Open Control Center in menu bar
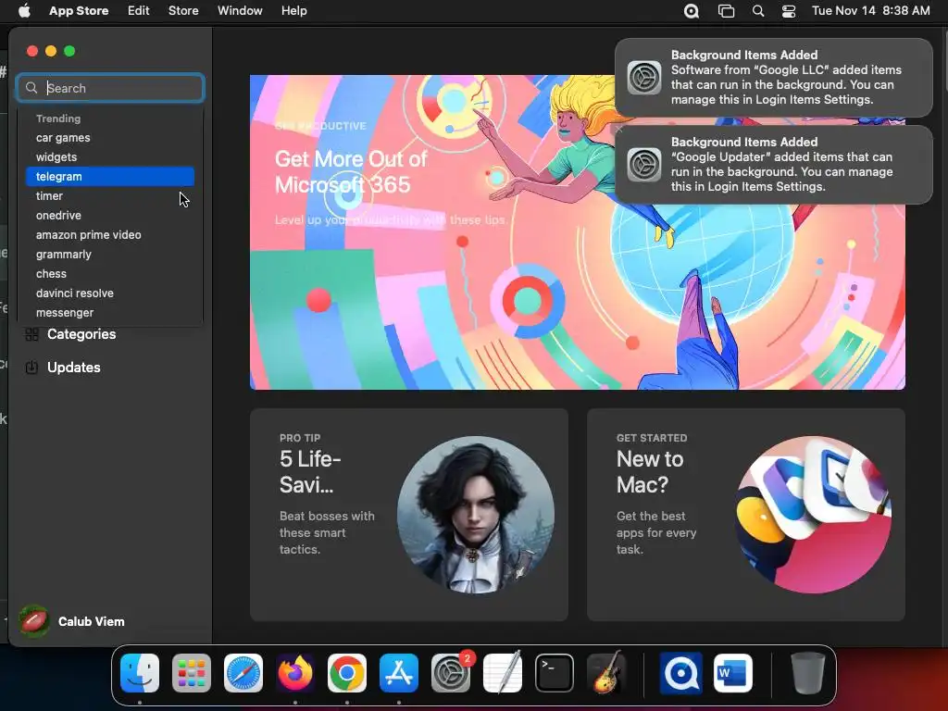948x711 pixels. 789,11
